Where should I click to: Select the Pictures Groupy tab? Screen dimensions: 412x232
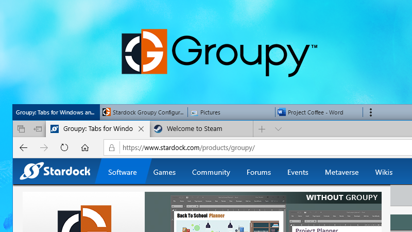click(x=231, y=112)
